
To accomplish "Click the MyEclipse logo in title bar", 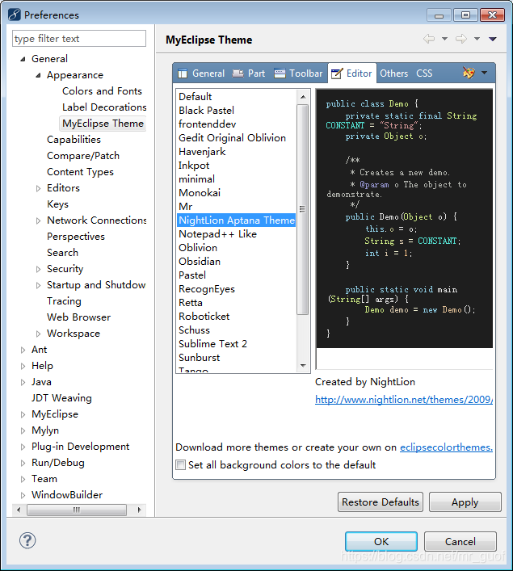I will [15, 15].
